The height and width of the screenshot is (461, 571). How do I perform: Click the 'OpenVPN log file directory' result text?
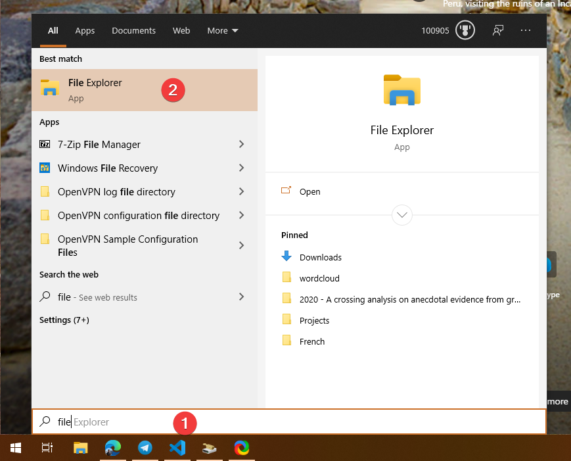click(x=116, y=191)
